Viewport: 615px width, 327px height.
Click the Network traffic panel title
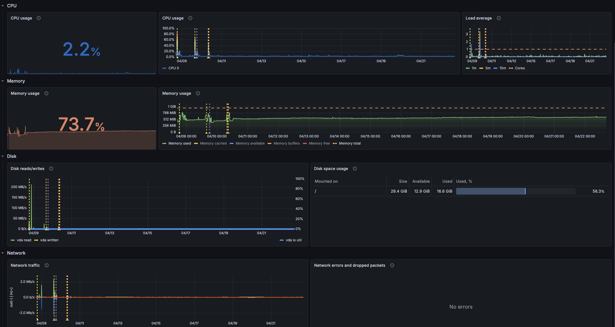[x=25, y=265]
